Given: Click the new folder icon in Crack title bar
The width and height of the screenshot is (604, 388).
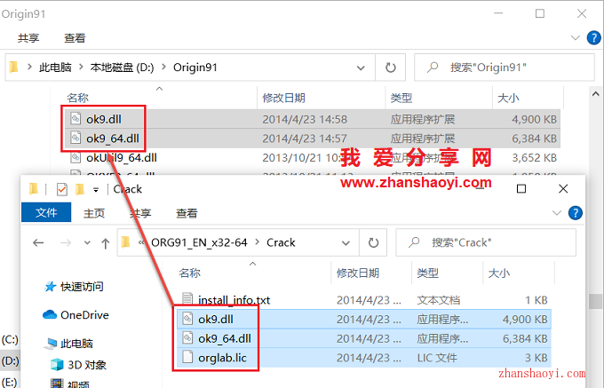Looking at the screenshot, I should (x=80, y=189).
